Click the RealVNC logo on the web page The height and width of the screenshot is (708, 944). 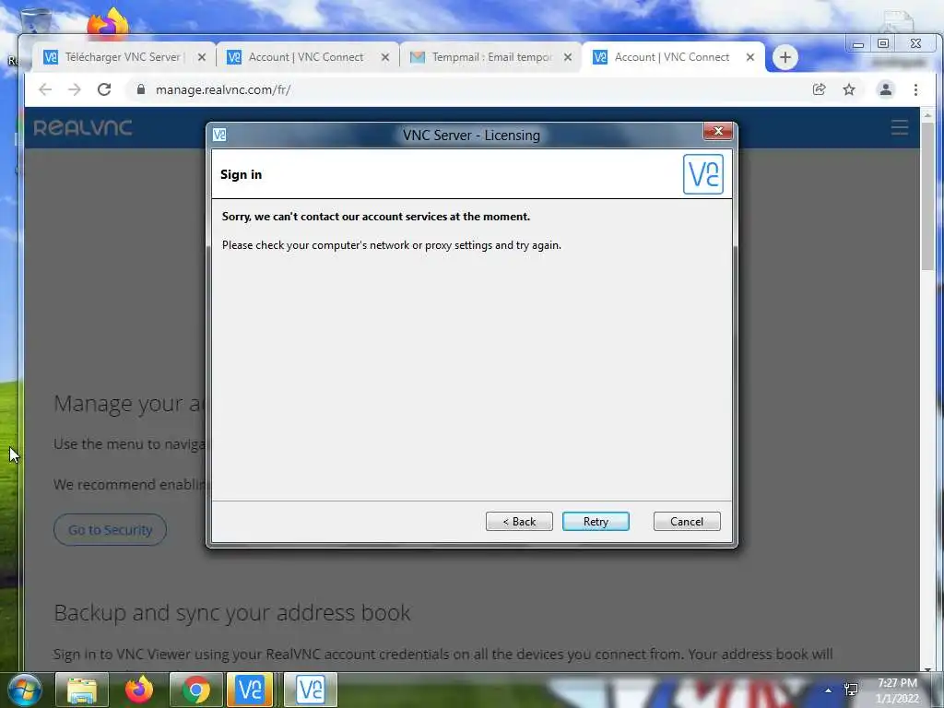point(82,127)
